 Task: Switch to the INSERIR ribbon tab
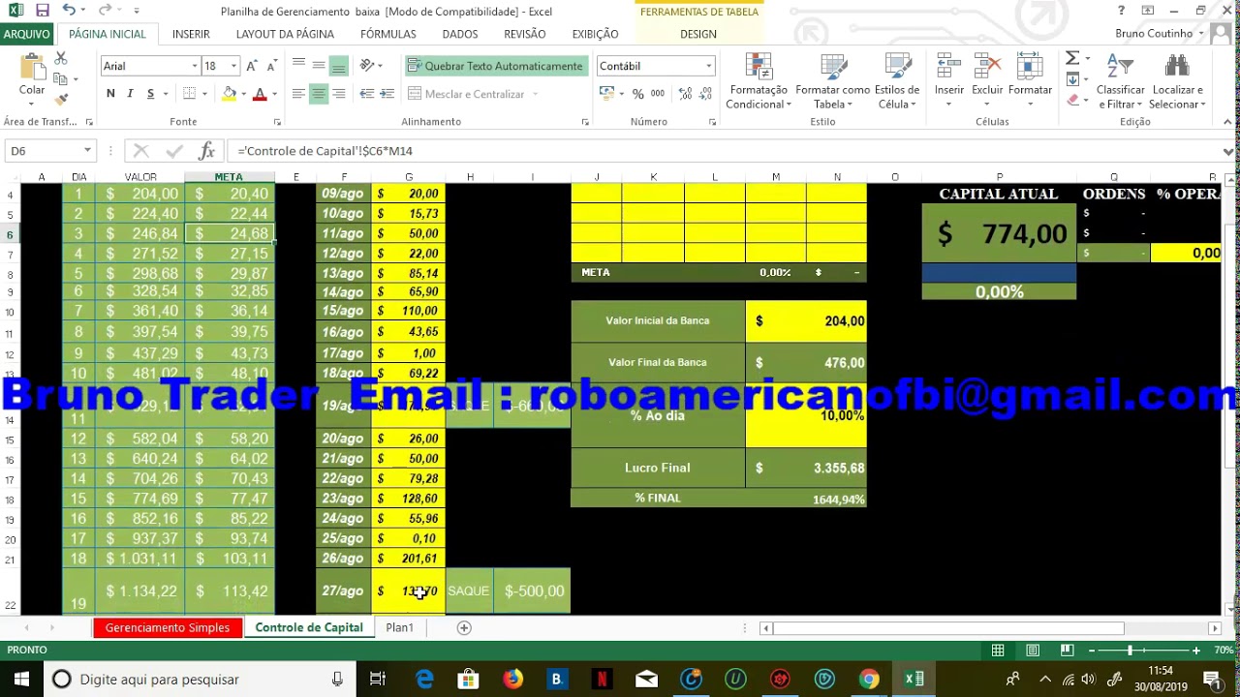click(x=191, y=34)
